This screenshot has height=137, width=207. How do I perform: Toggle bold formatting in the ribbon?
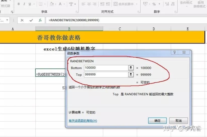[x=19, y=4]
